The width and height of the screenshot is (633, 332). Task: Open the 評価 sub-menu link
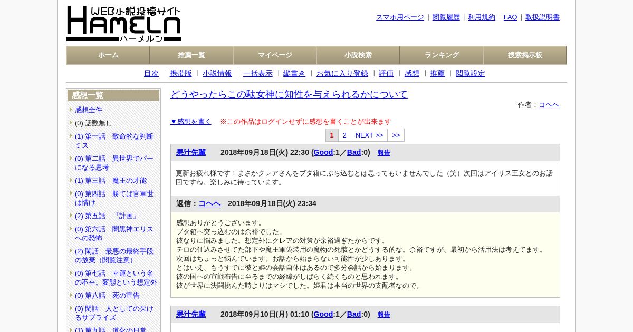coord(386,74)
